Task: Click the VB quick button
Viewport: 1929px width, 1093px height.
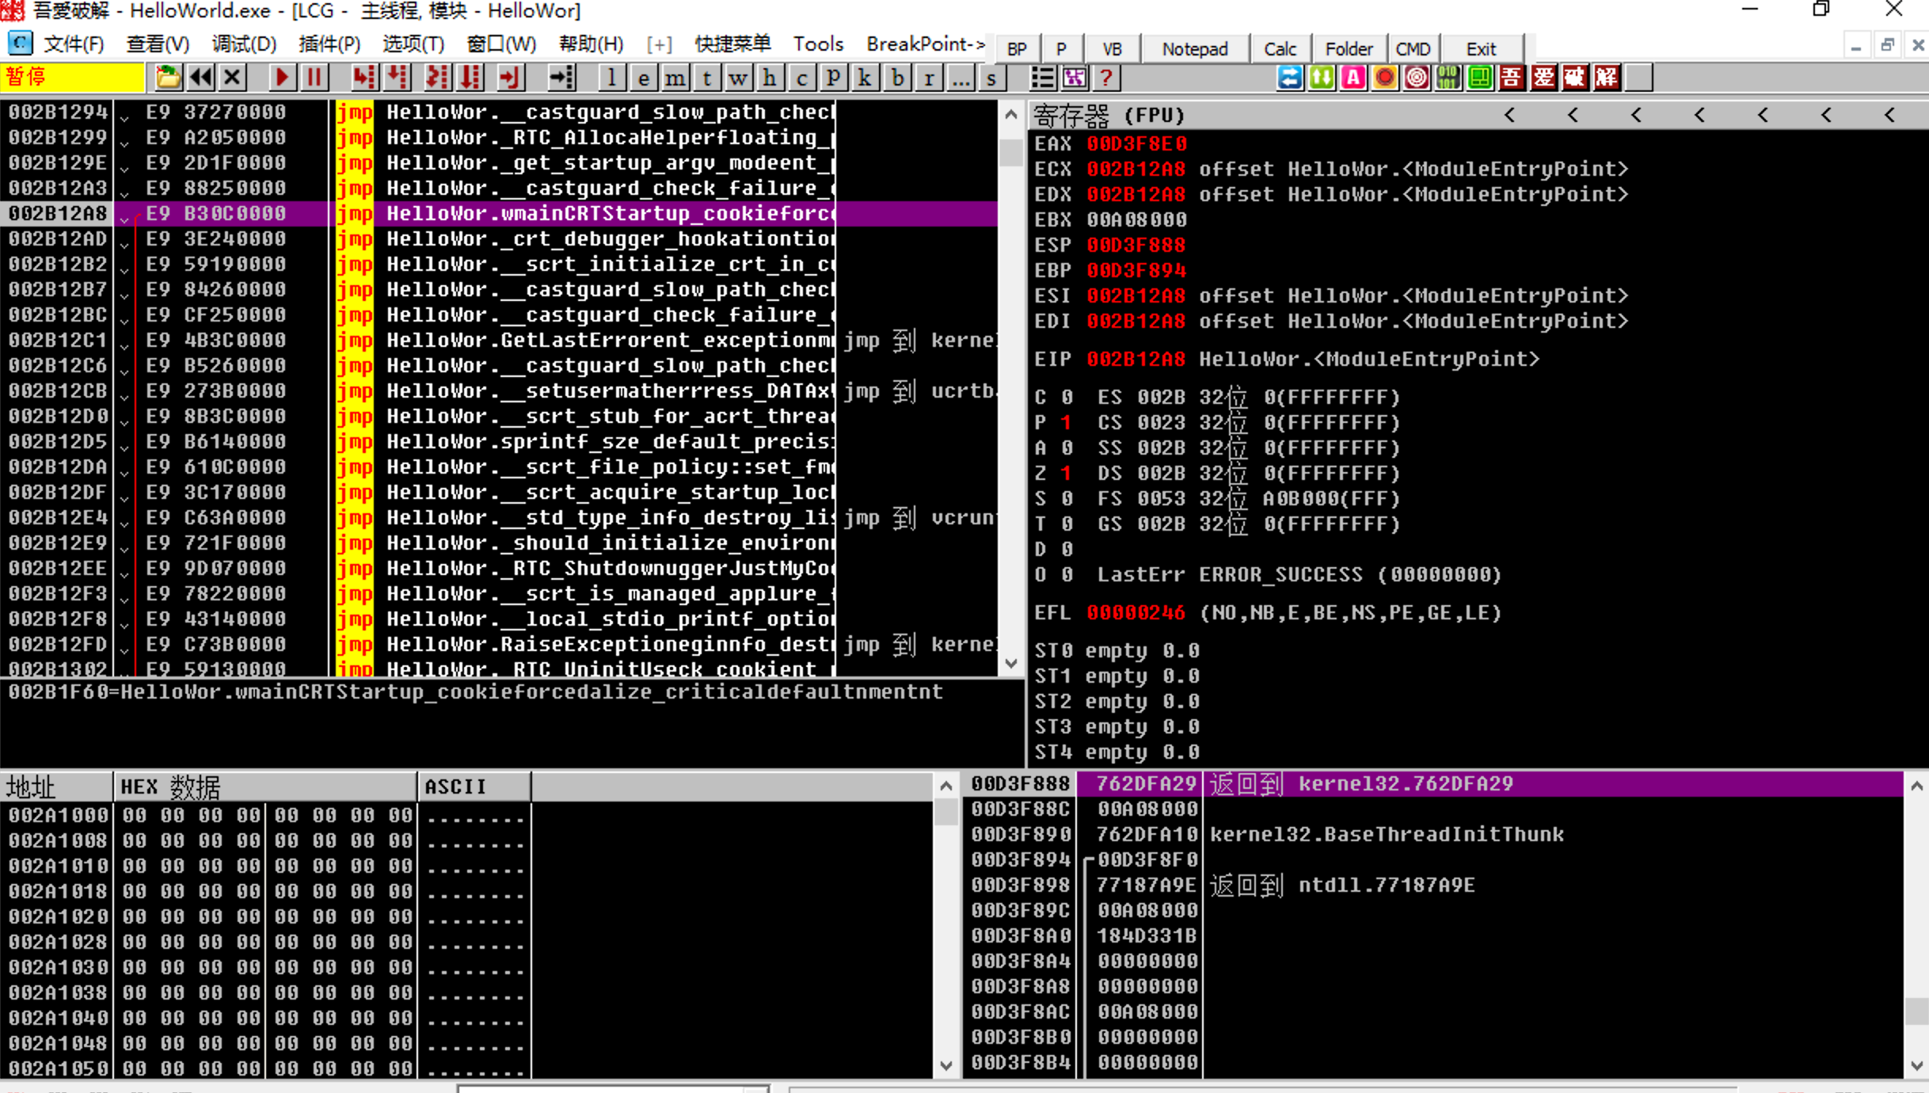Action: (x=1112, y=49)
